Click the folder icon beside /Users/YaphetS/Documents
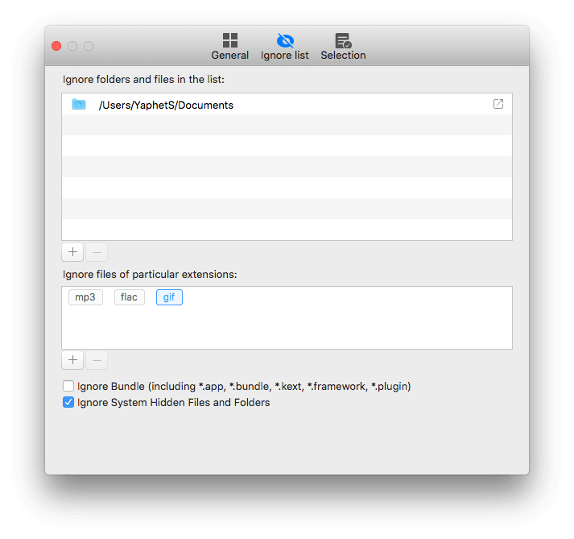 79,105
